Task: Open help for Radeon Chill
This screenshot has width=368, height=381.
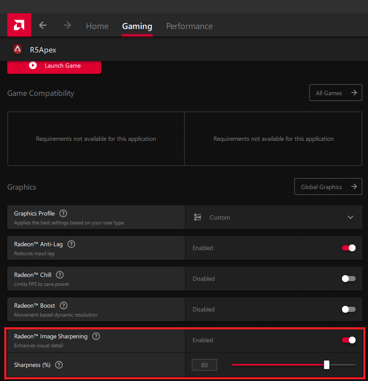Action: point(60,275)
